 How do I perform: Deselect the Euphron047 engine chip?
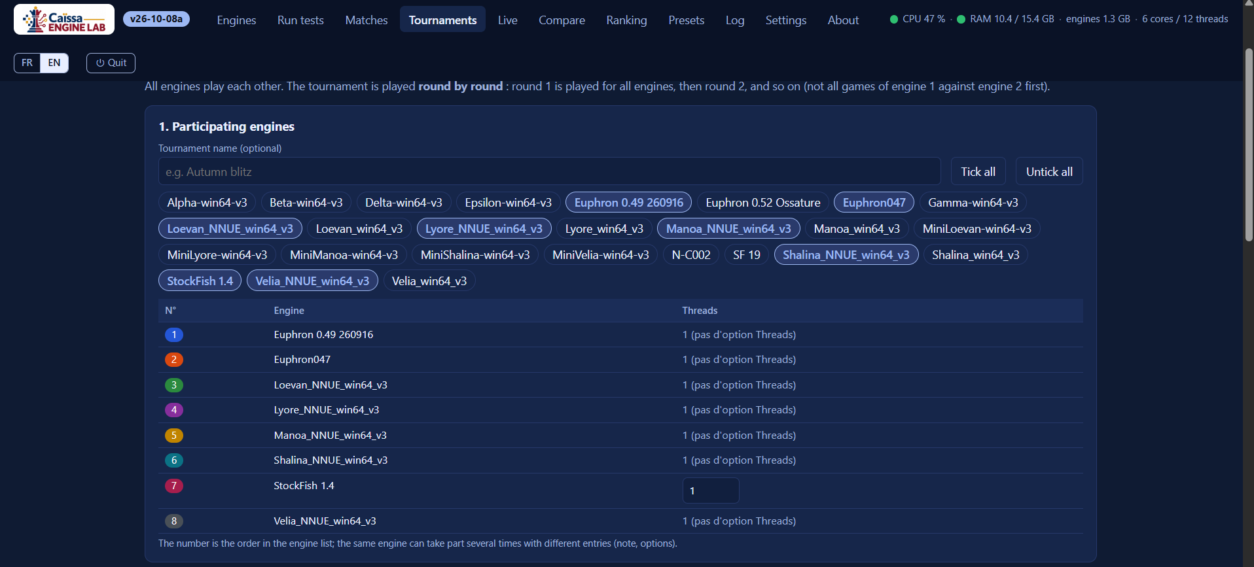pyautogui.click(x=874, y=203)
